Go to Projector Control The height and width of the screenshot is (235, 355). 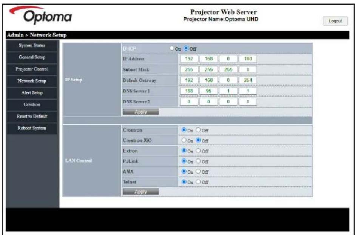coord(32,69)
